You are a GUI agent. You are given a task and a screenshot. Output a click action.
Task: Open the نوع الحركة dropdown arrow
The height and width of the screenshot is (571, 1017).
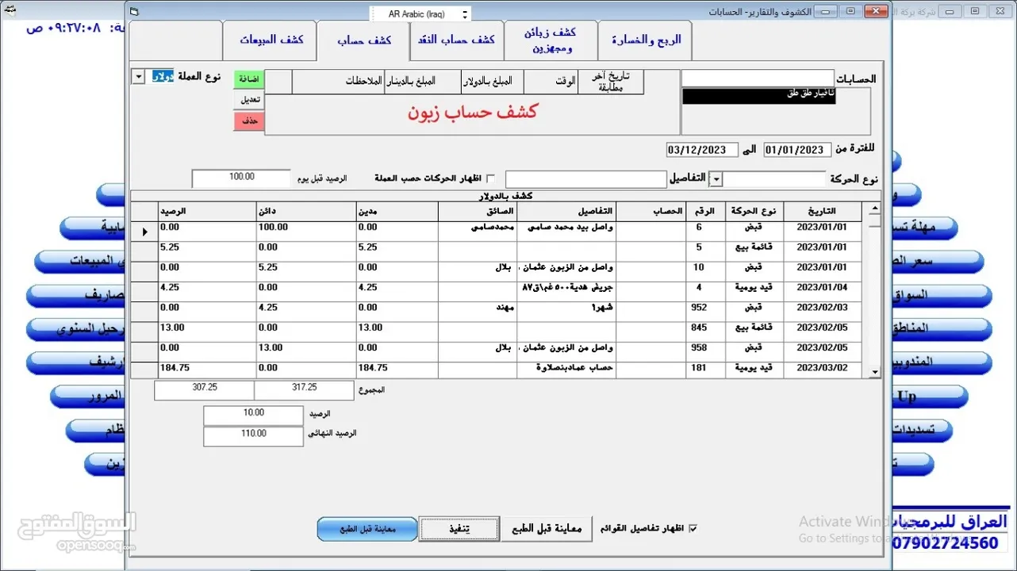click(x=716, y=179)
